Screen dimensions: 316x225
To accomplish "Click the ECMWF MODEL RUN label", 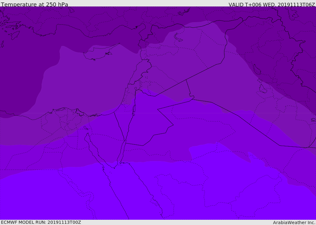I will (x=41, y=222).
